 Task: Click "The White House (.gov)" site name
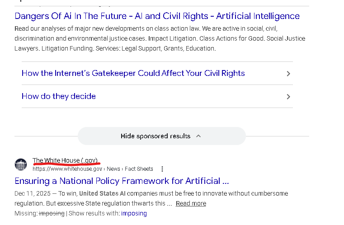pyautogui.click(x=65, y=160)
